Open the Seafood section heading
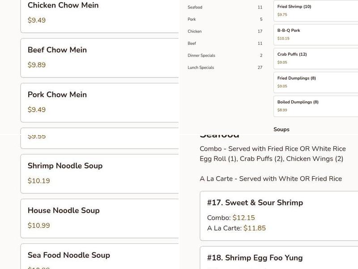The width and height of the screenshot is (358, 269). coord(219,134)
